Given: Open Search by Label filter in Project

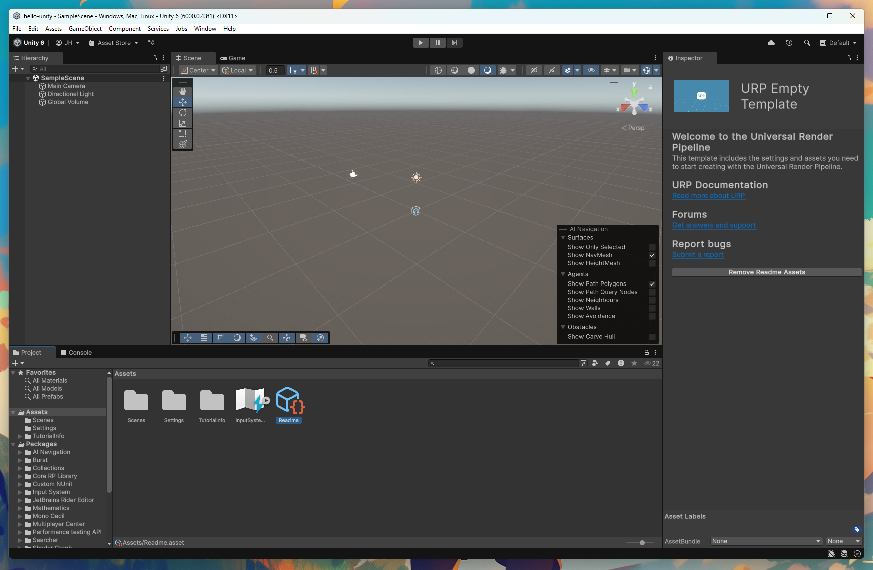Looking at the screenshot, I should pyautogui.click(x=608, y=363).
